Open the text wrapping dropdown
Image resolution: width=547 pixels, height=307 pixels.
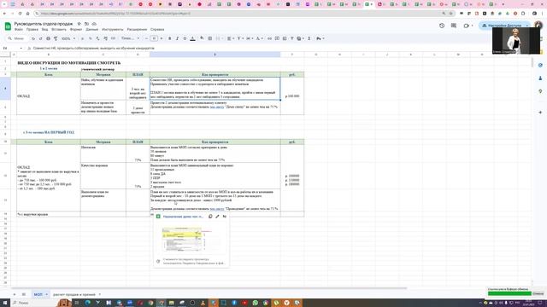[x=249, y=38]
